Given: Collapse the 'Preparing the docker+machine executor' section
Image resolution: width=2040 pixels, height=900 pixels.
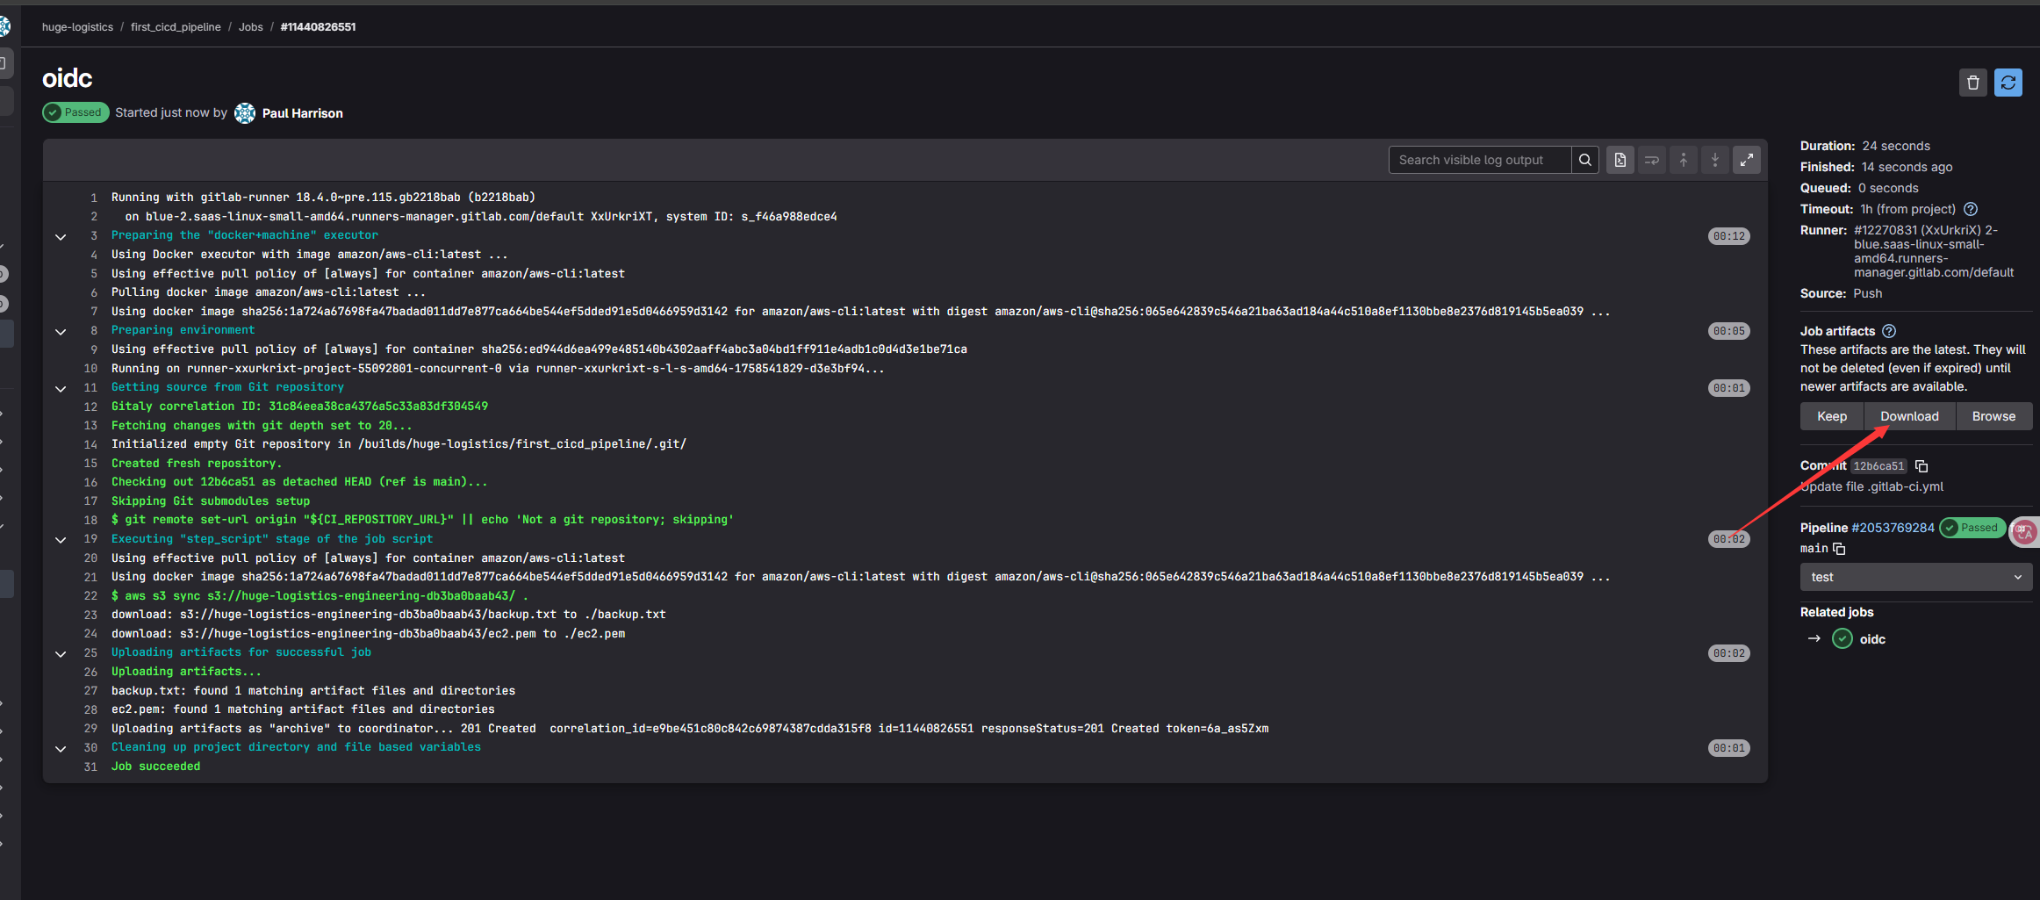Looking at the screenshot, I should point(61,236).
